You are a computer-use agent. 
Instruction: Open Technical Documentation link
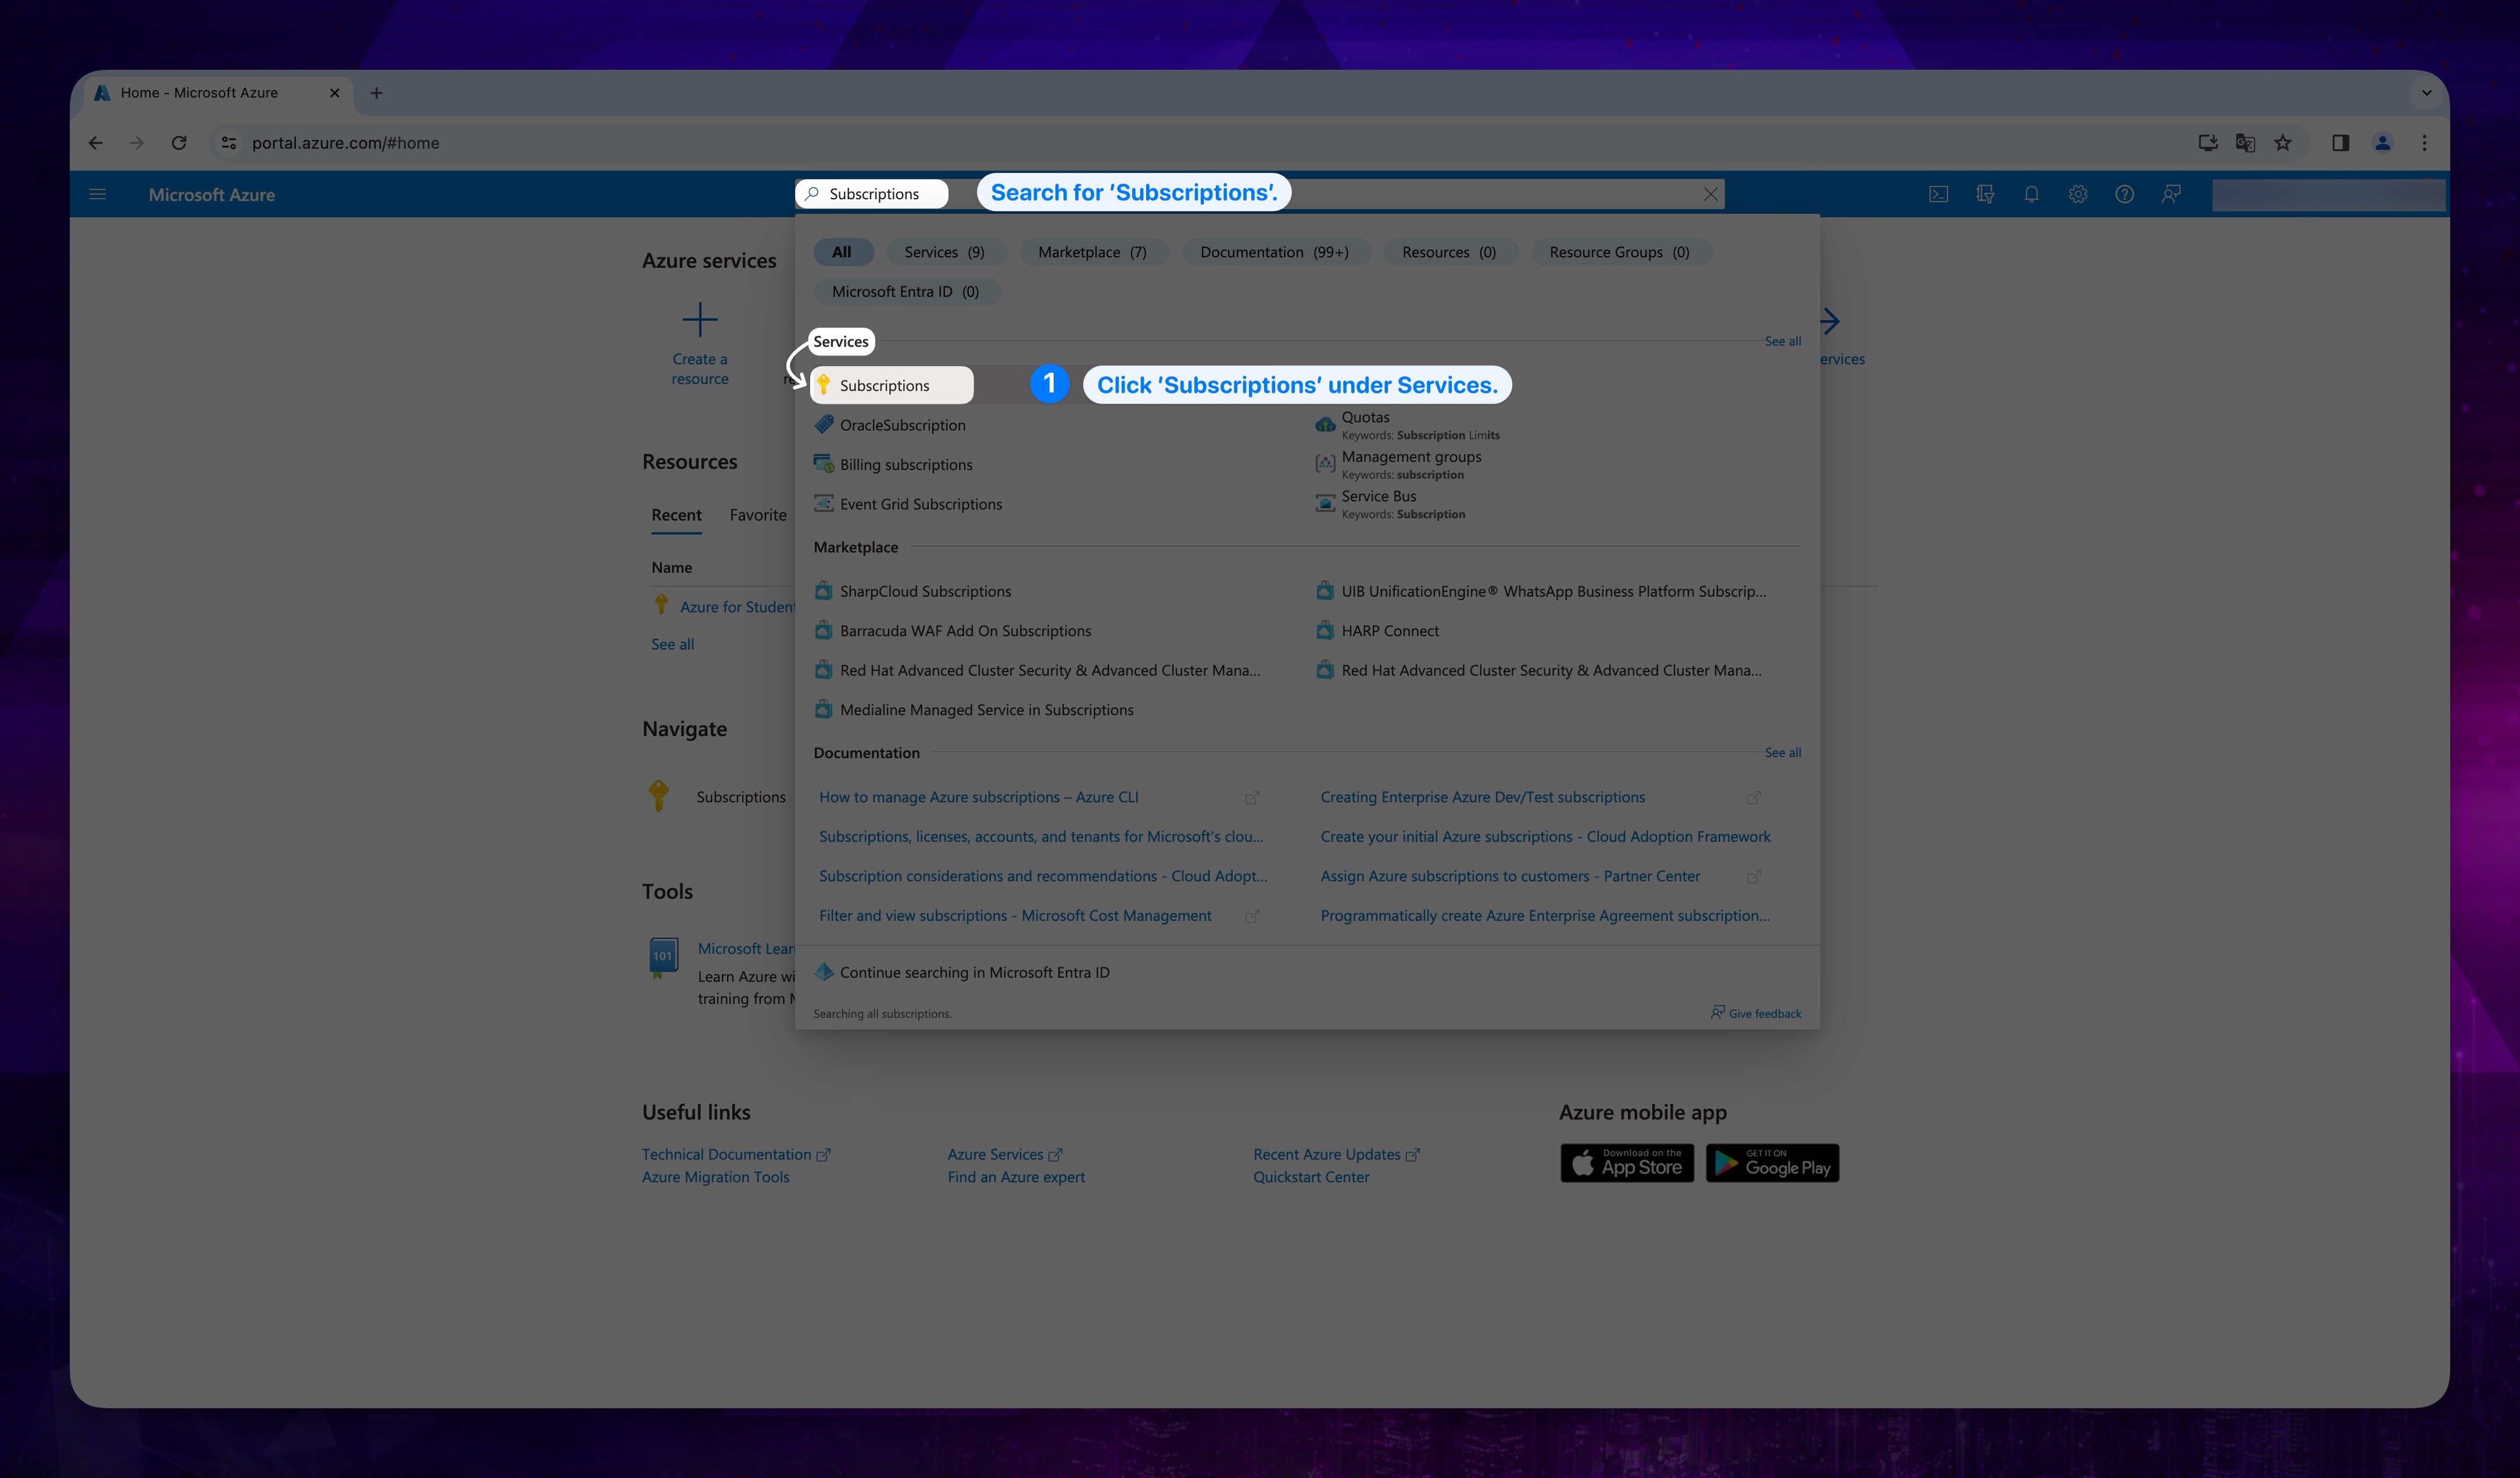(735, 1154)
